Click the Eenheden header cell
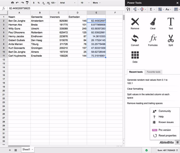This screenshot has width=180, height=153. point(77,17)
